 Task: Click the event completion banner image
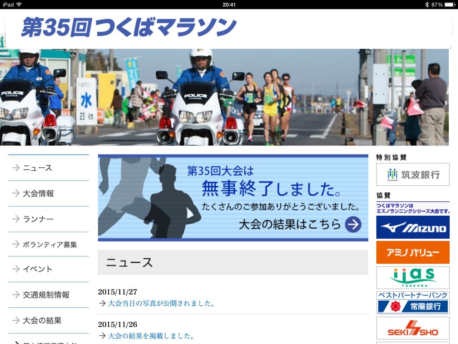click(x=233, y=197)
